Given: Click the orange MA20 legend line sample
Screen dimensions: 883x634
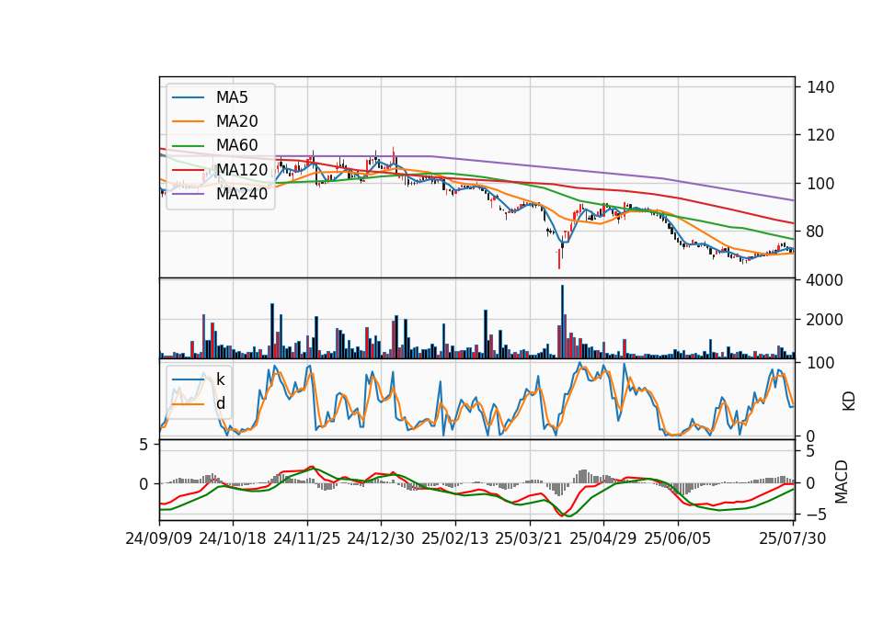Looking at the screenshot, I should tap(188, 121).
